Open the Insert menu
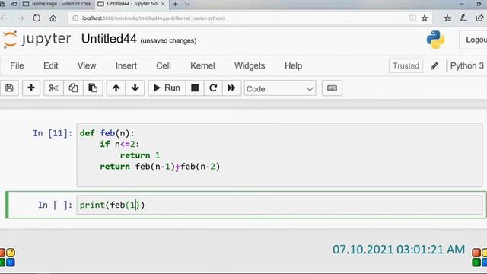Image resolution: width=487 pixels, height=274 pixels. pyautogui.click(x=126, y=66)
